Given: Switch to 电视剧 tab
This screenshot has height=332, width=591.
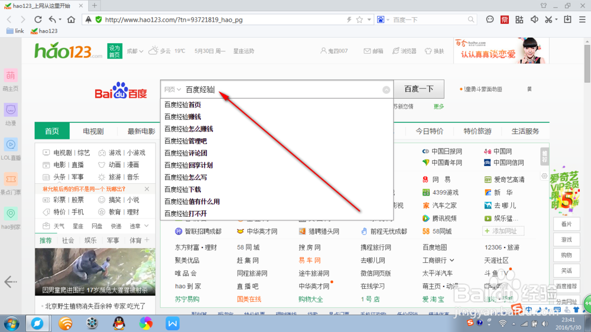Looking at the screenshot, I should point(93,131).
